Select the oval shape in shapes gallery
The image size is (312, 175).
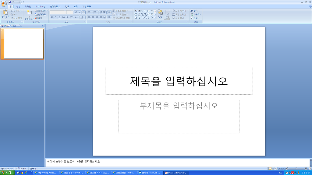[x=152, y=11]
